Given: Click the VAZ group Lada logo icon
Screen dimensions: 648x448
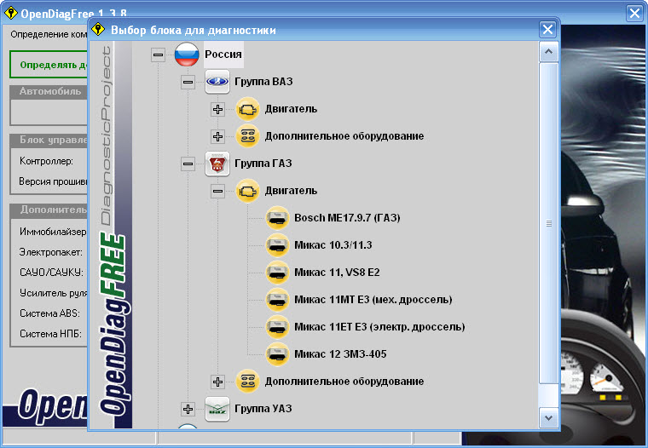Looking at the screenshot, I should (217, 82).
